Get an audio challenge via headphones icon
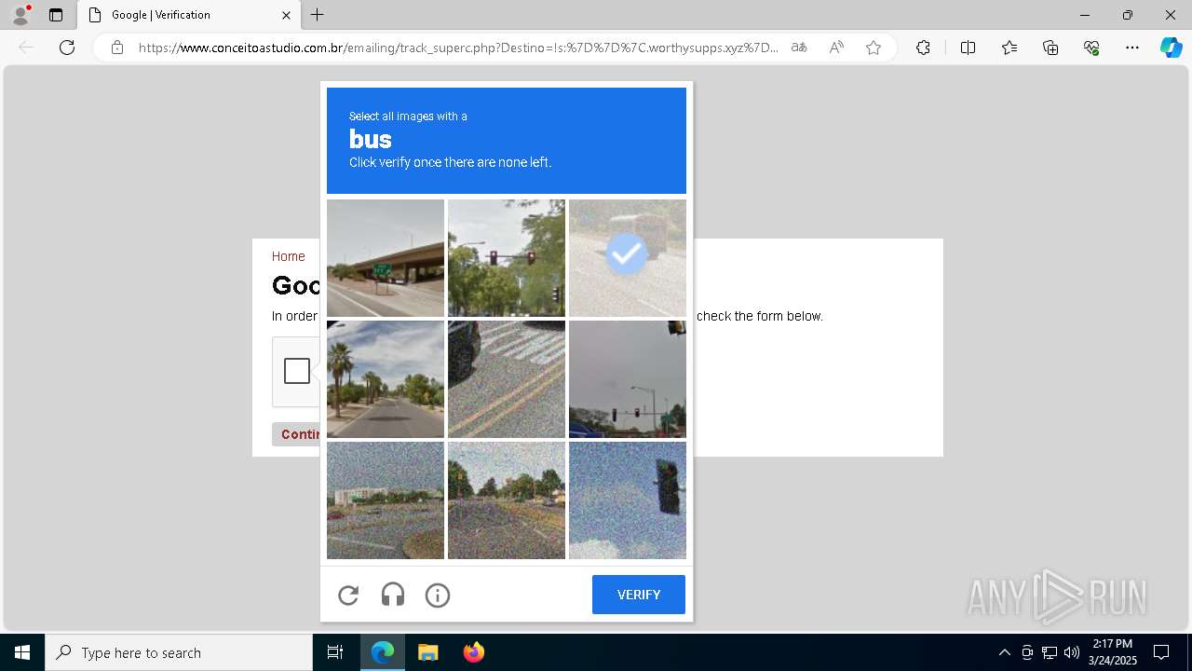 [393, 596]
